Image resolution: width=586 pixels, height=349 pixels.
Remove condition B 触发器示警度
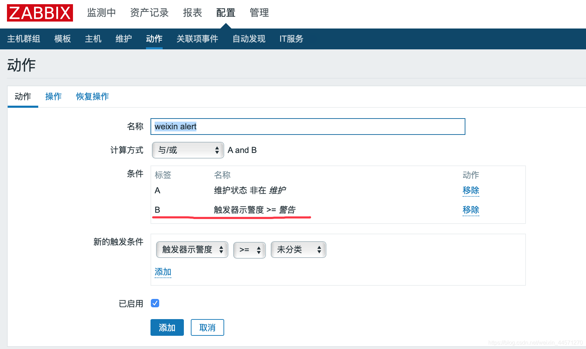[x=471, y=210]
